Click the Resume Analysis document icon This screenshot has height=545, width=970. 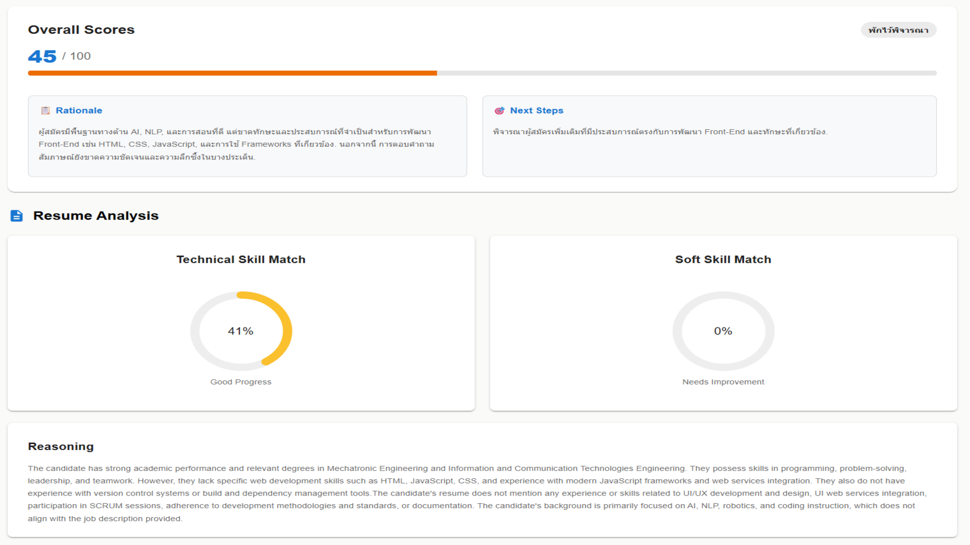coord(17,216)
